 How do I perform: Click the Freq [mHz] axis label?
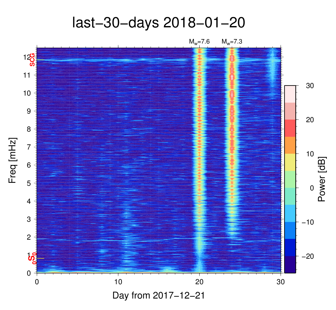[x=12, y=160]
